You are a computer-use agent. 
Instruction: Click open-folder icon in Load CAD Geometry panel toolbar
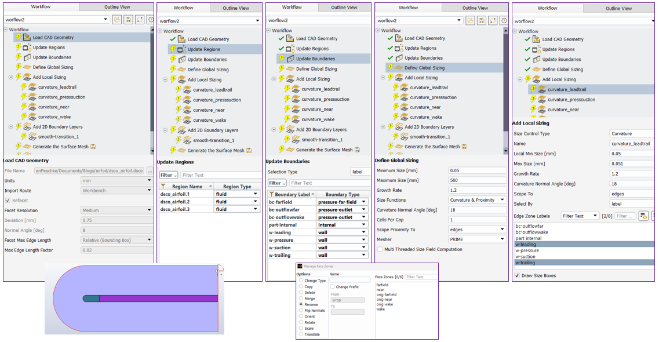pos(117,20)
